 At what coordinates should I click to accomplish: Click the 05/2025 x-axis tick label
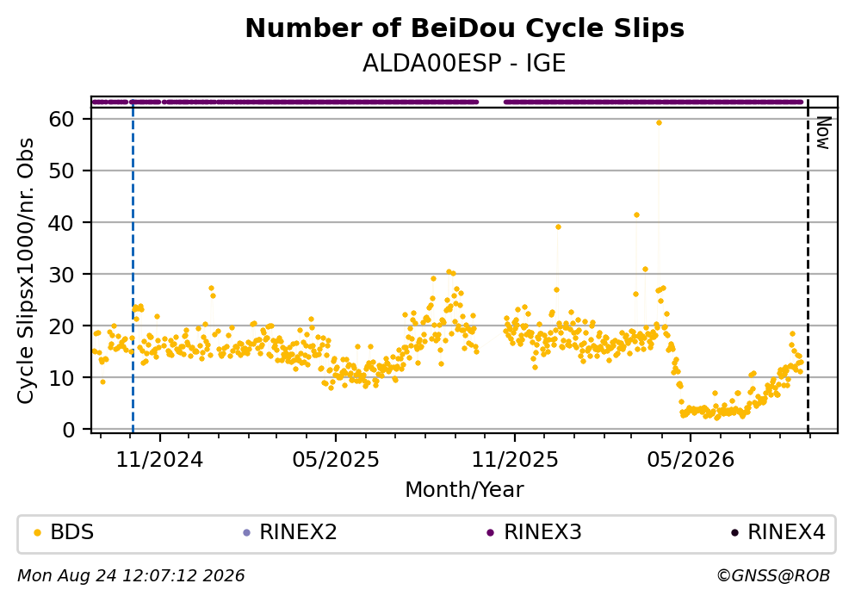tap(335, 460)
